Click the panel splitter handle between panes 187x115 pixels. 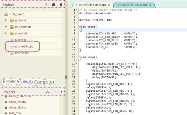pos(66,77)
